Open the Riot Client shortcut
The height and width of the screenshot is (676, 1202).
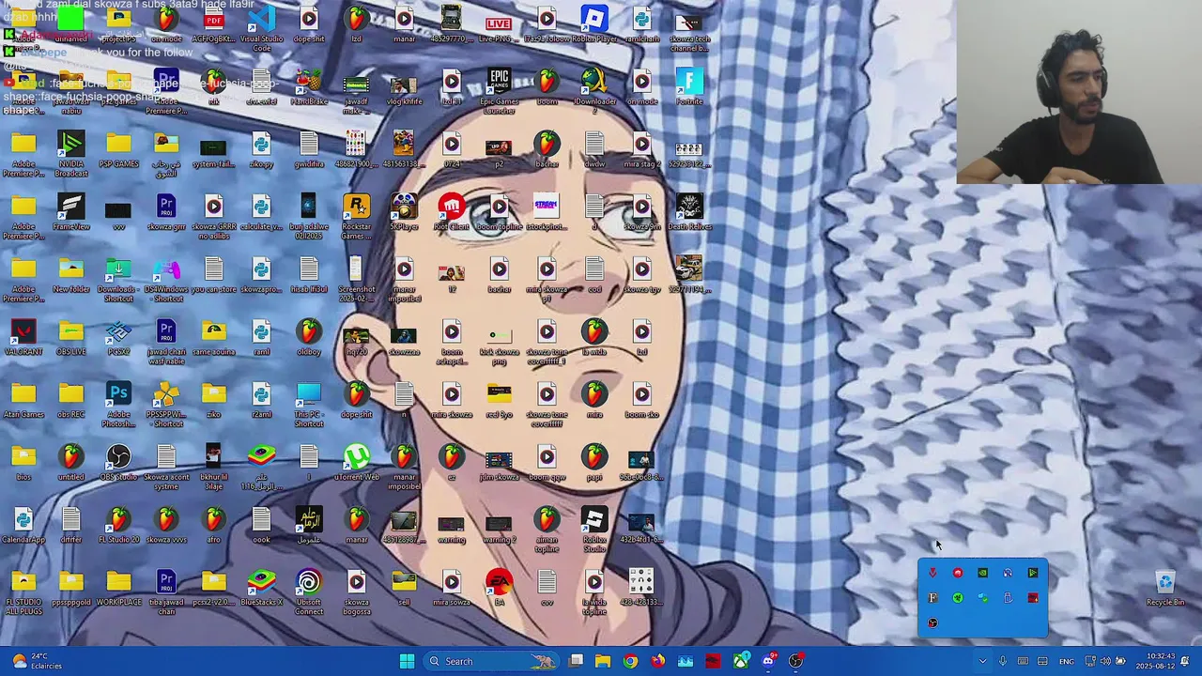451,212
